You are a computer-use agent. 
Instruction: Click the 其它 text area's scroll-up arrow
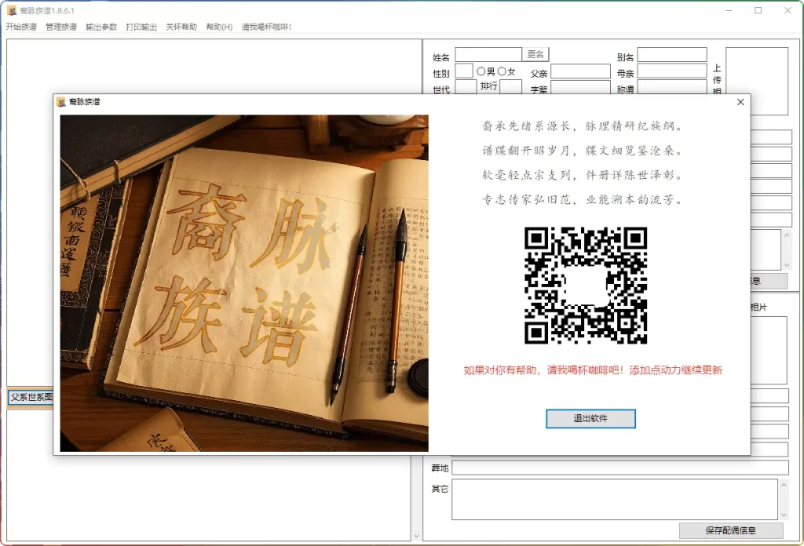pyautogui.click(x=784, y=484)
